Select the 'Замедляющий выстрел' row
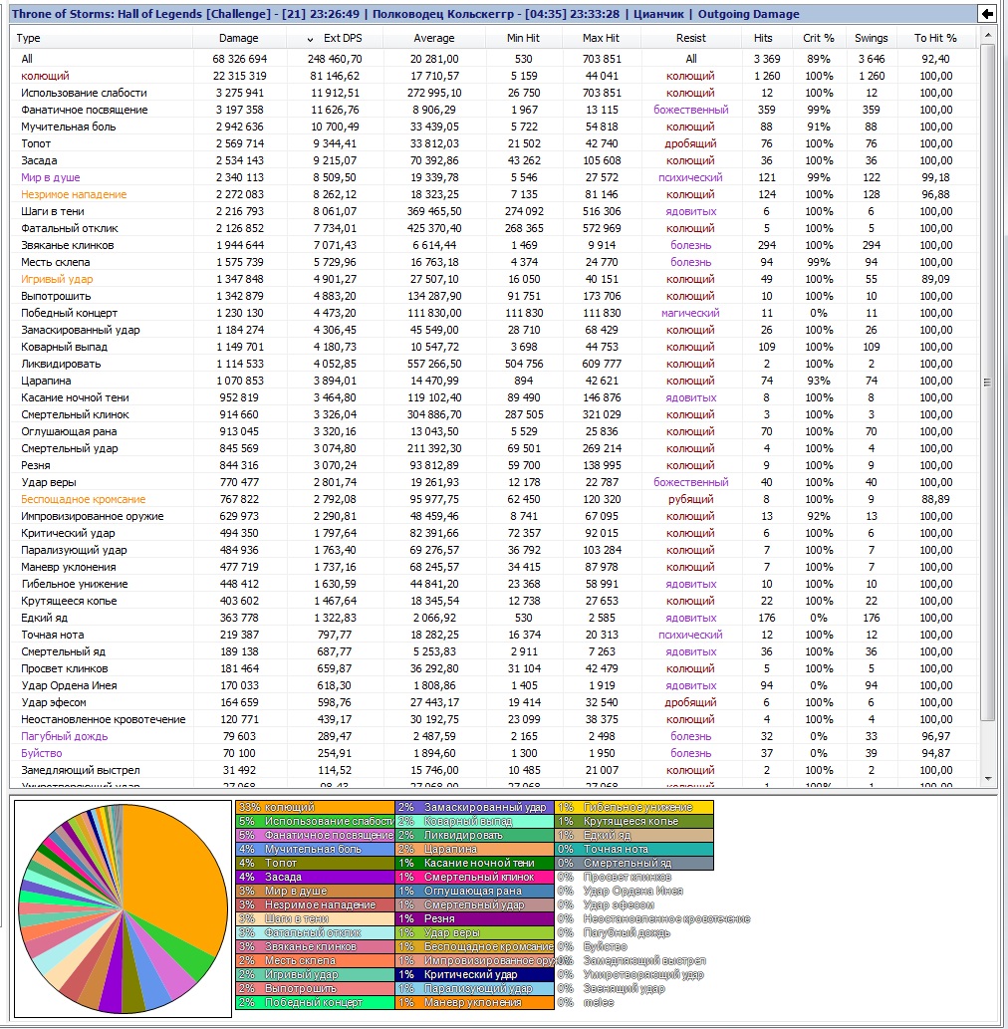Viewport: 1008px width, 1029px height. click(495, 770)
